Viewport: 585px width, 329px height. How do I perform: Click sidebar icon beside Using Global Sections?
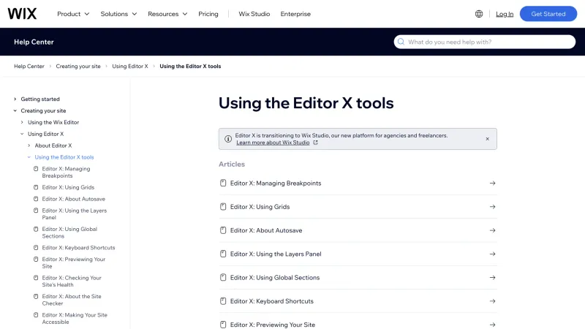pyautogui.click(x=36, y=229)
